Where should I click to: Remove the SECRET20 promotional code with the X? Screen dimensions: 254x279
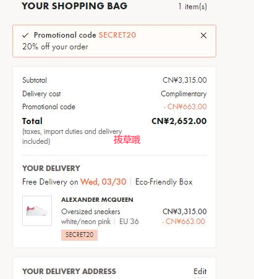(203, 35)
